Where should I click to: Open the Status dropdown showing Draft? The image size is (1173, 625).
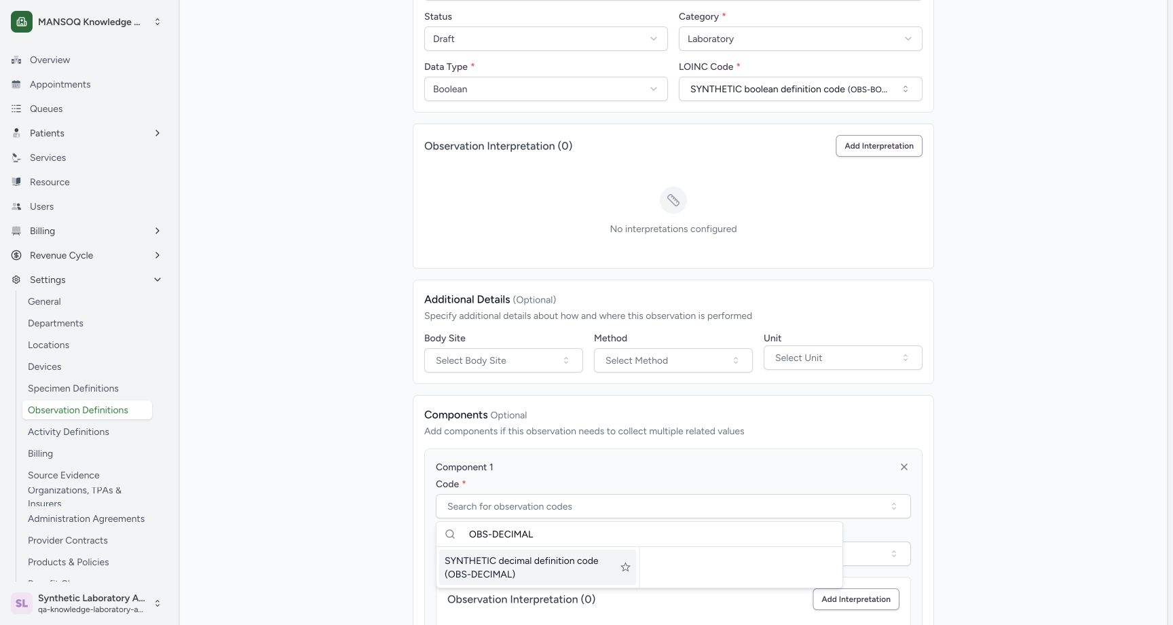(546, 39)
